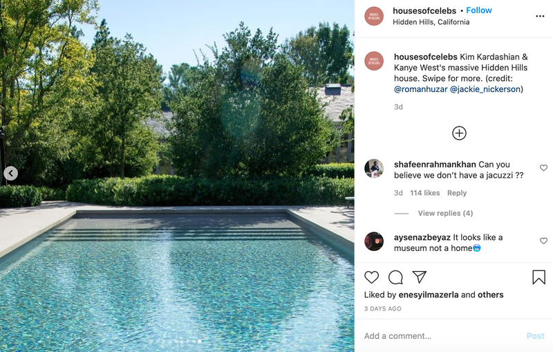
Task: Share the post via paper plane icon
Action: point(420,277)
